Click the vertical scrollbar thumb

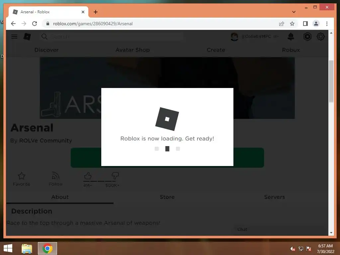[x=331, y=81]
